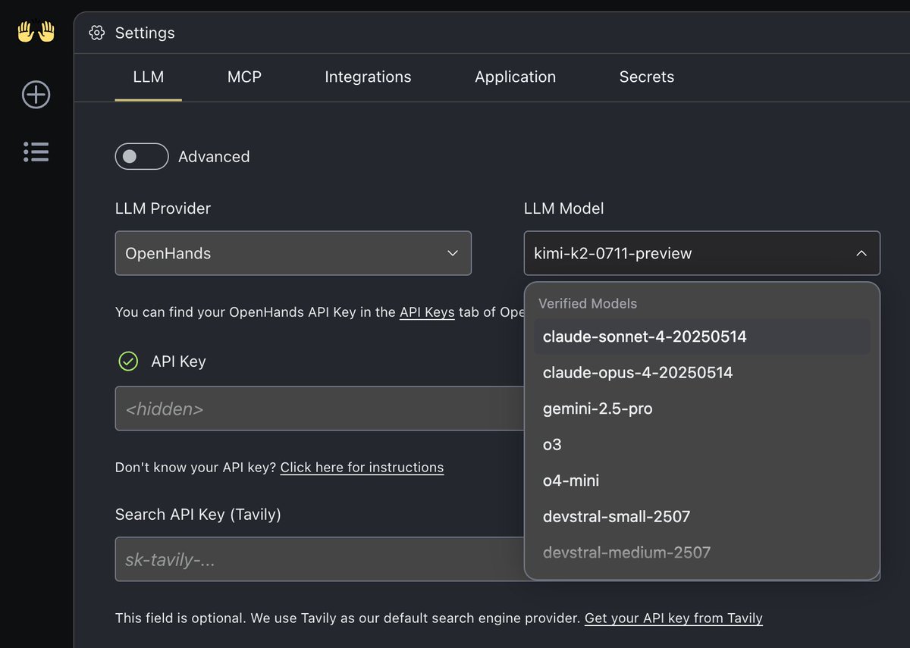910x648 pixels.
Task: Click the green API Key checkmark icon
Action: pos(128,362)
